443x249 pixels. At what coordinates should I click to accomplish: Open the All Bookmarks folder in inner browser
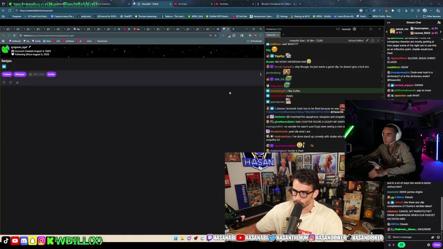(x=255, y=41)
